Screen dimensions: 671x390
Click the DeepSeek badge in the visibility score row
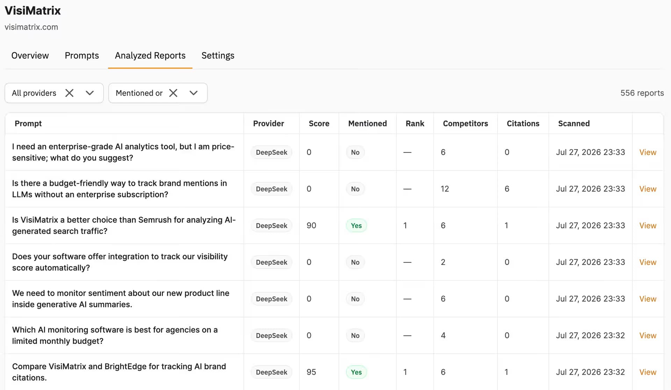click(x=272, y=262)
